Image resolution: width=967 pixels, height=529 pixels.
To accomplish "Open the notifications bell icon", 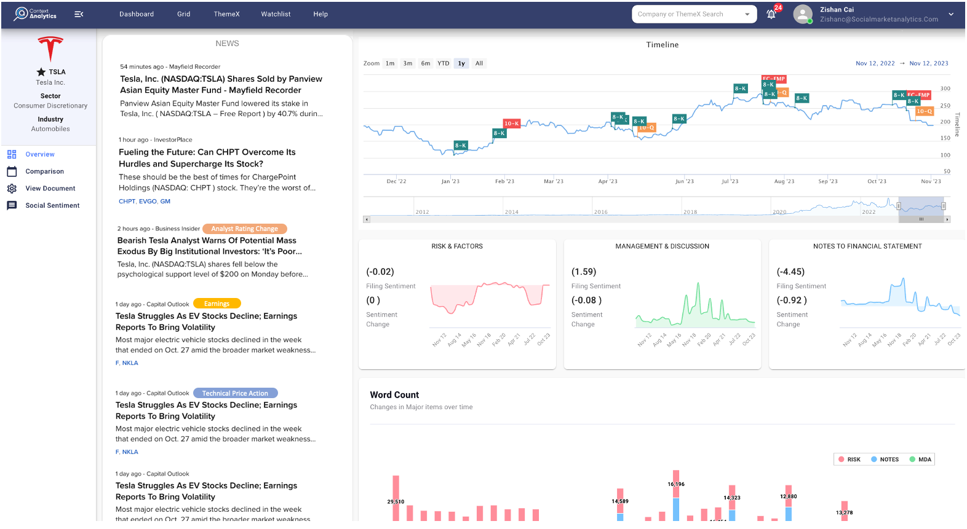I will click(771, 14).
